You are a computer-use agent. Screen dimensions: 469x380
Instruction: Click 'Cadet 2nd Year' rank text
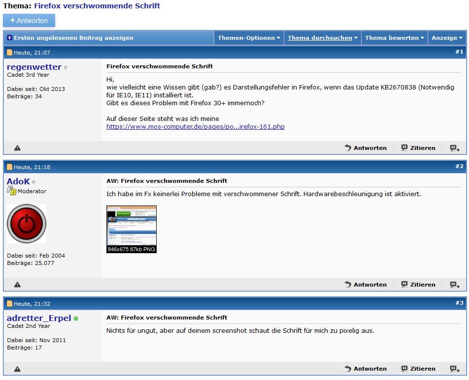29,326
